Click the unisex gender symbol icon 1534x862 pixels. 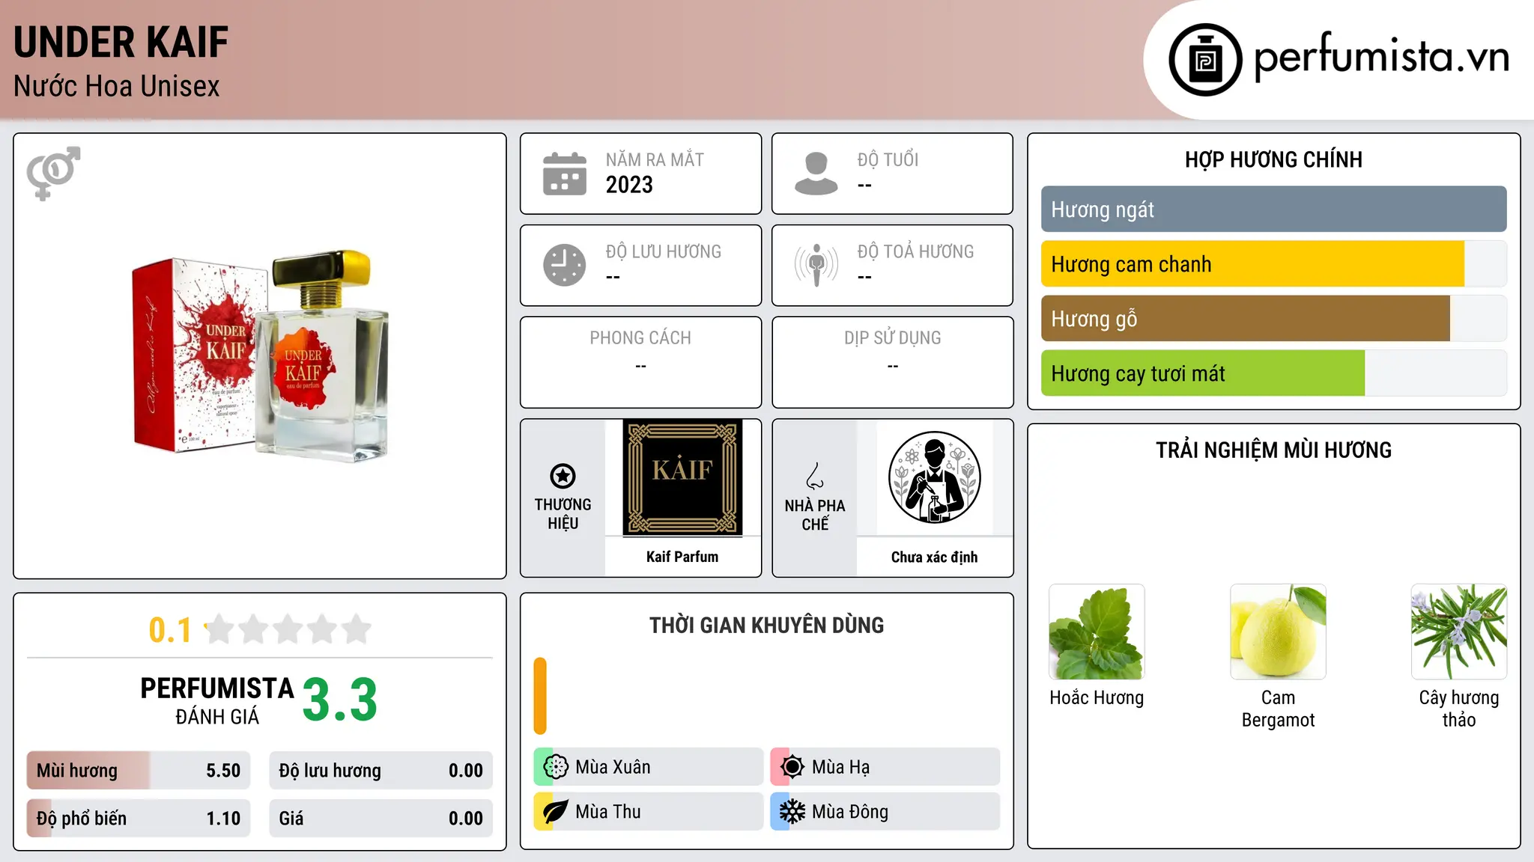pyautogui.click(x=53, y=173)
